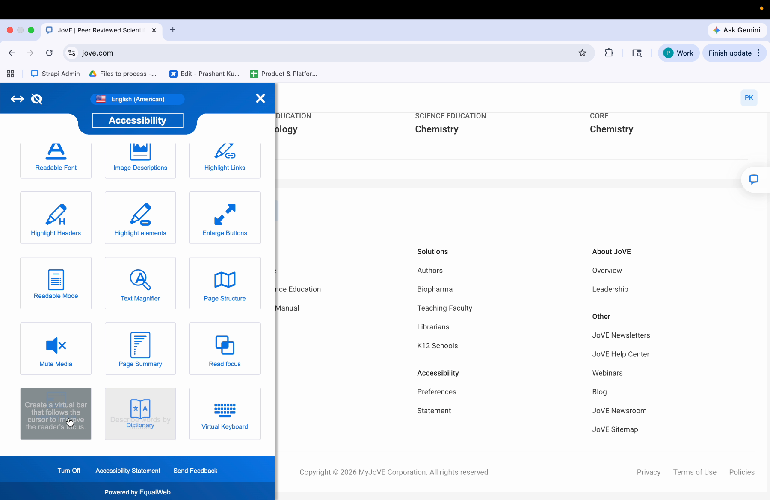Toggle Highlight elements option
The width and height of the screenshot is (770, 500).
tap(140, 218)
